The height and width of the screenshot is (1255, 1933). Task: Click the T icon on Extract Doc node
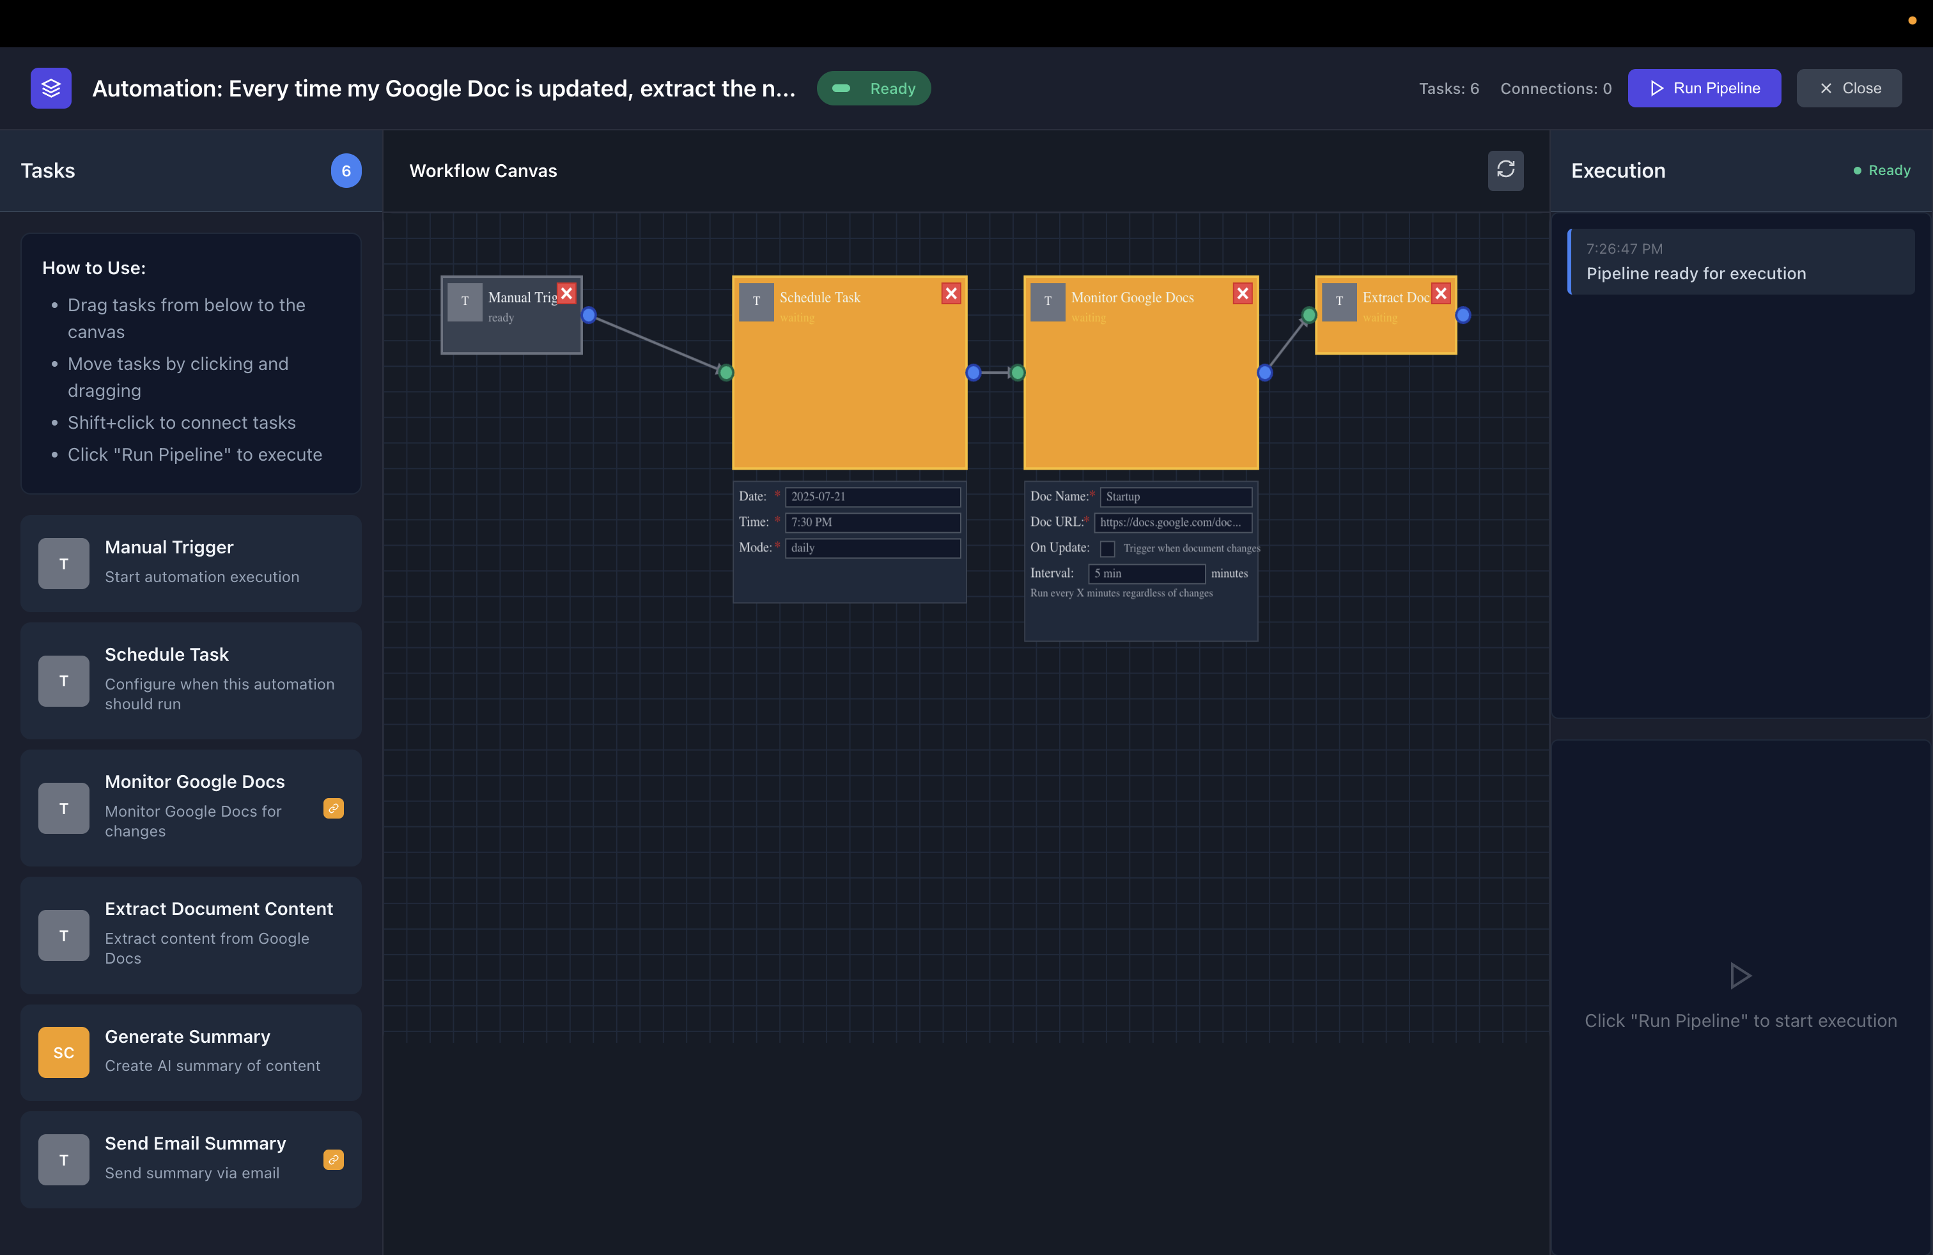pos(1340,302)
